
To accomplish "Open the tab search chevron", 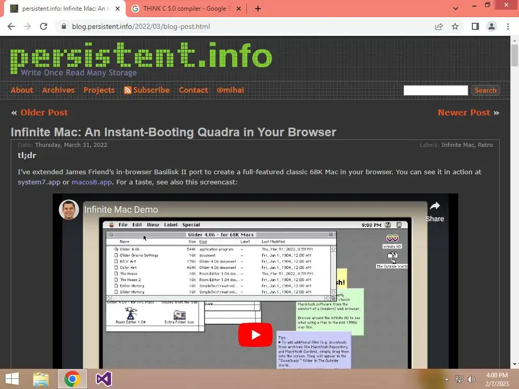I will point(456,9).
